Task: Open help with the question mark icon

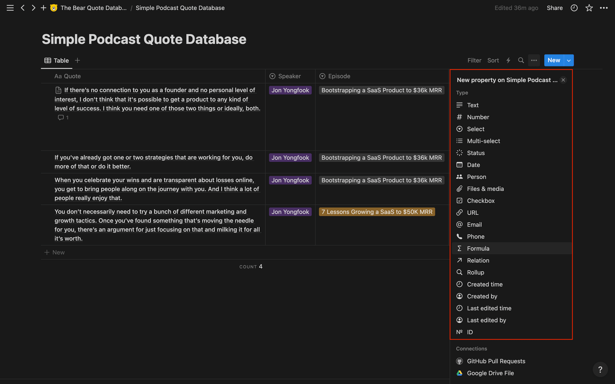Action: [x=600, y=369]
